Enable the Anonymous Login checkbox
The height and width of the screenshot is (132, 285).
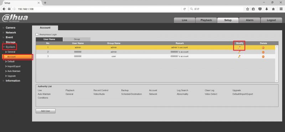coord(37,34)
